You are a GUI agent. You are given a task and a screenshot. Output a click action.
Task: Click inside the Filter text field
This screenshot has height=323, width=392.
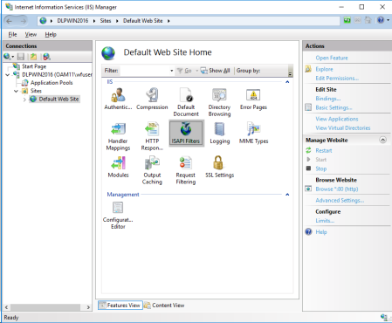[144, 71]
